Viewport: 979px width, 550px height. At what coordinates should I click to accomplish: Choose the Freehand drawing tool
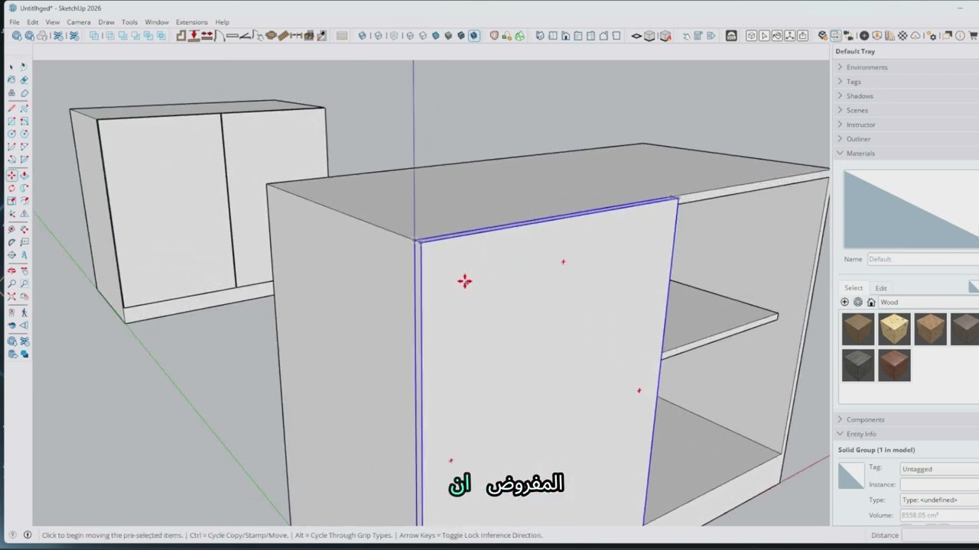pos(24,107)
